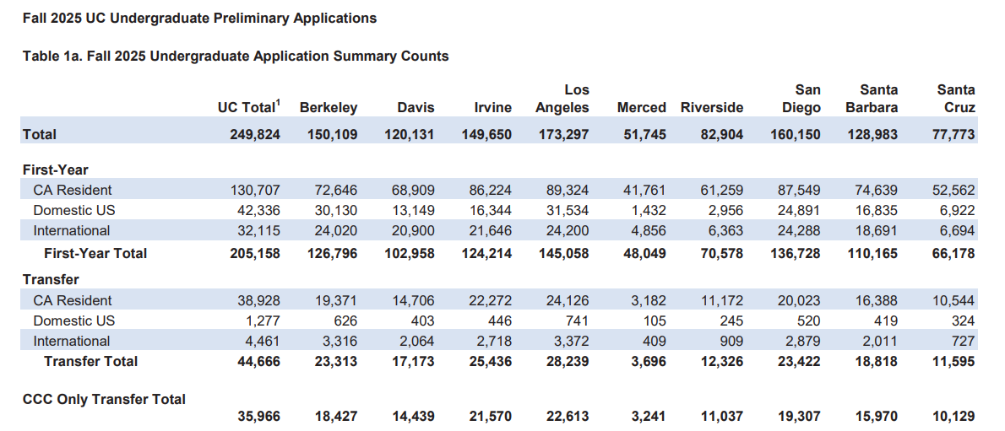Click 'CCC Only Transfer Total' heading

pos(104,400)
